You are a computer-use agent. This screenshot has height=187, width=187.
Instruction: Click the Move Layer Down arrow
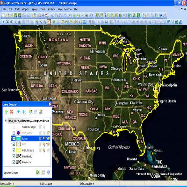(23, 112)
